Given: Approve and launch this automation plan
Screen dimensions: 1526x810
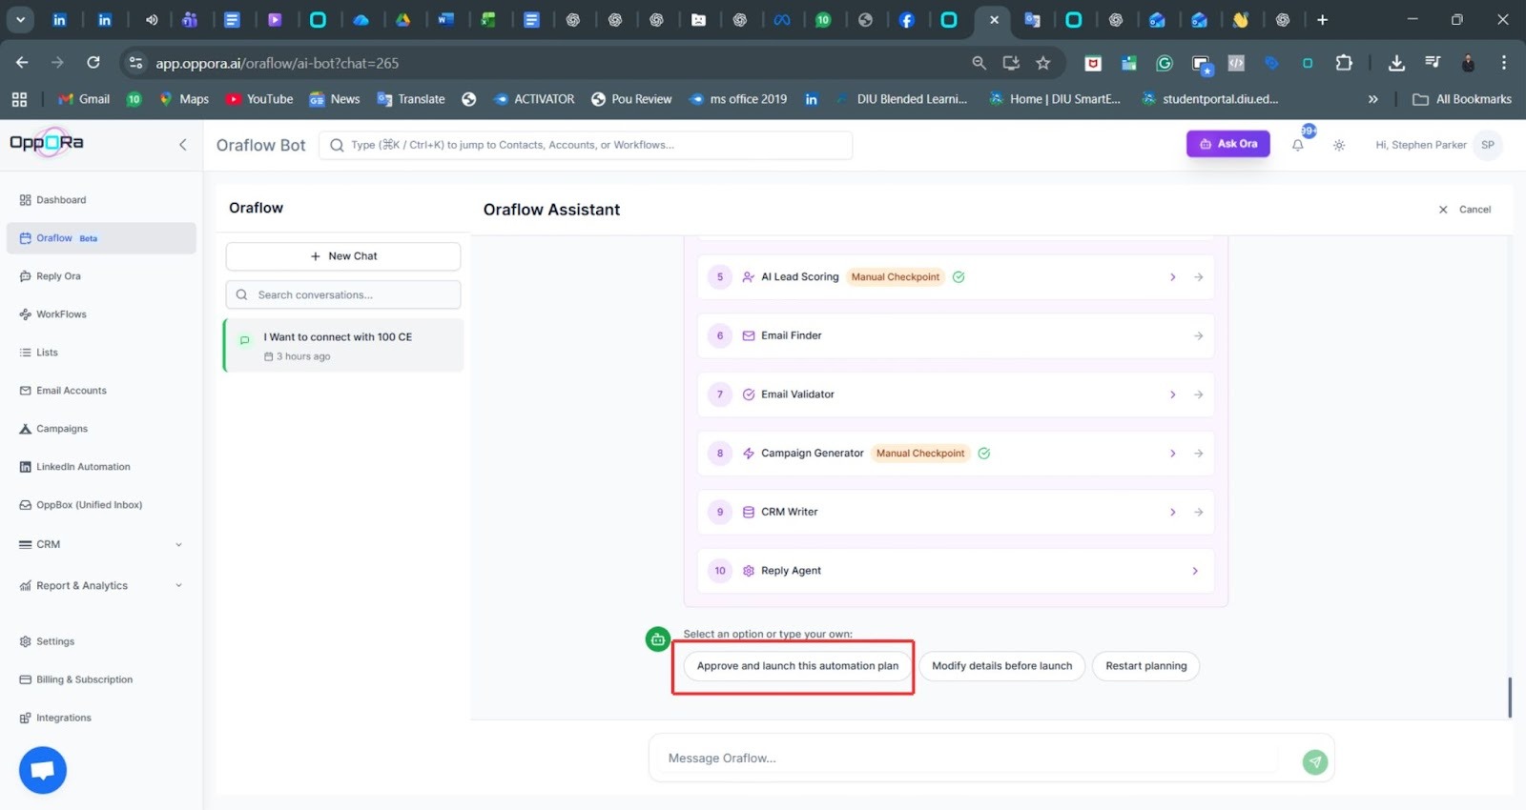Looking at the screenshot, I should click(x=797, y=666).
